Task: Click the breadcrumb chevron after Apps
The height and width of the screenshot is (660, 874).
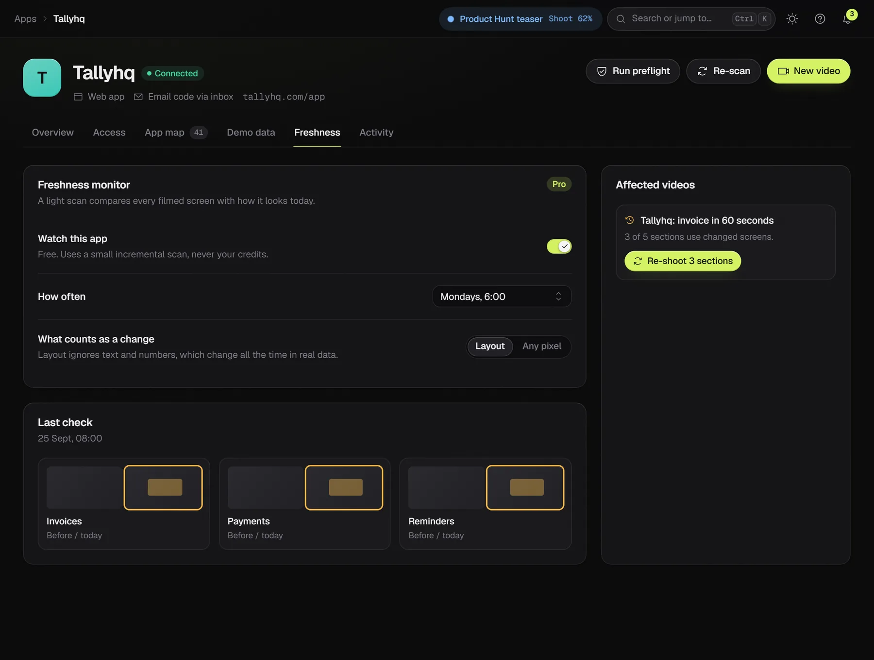Action: [45, 19]
